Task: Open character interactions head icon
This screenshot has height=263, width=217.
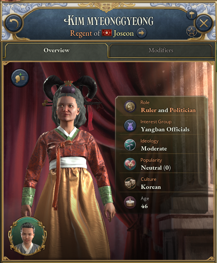Action: pos(20,78)
